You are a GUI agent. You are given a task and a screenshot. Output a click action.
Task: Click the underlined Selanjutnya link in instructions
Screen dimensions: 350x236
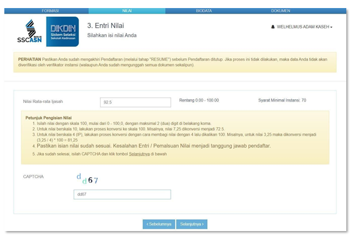[x=139, y=154]
